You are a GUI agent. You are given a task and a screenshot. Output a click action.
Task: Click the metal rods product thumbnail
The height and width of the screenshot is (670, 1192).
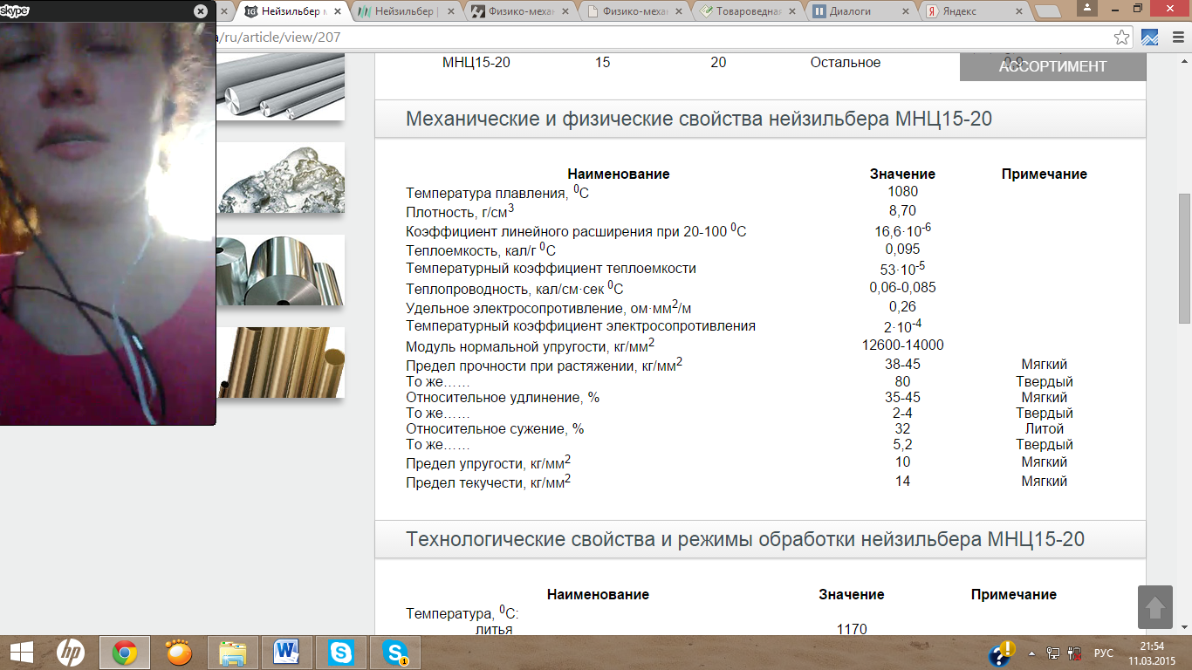[x=279, y=85]
